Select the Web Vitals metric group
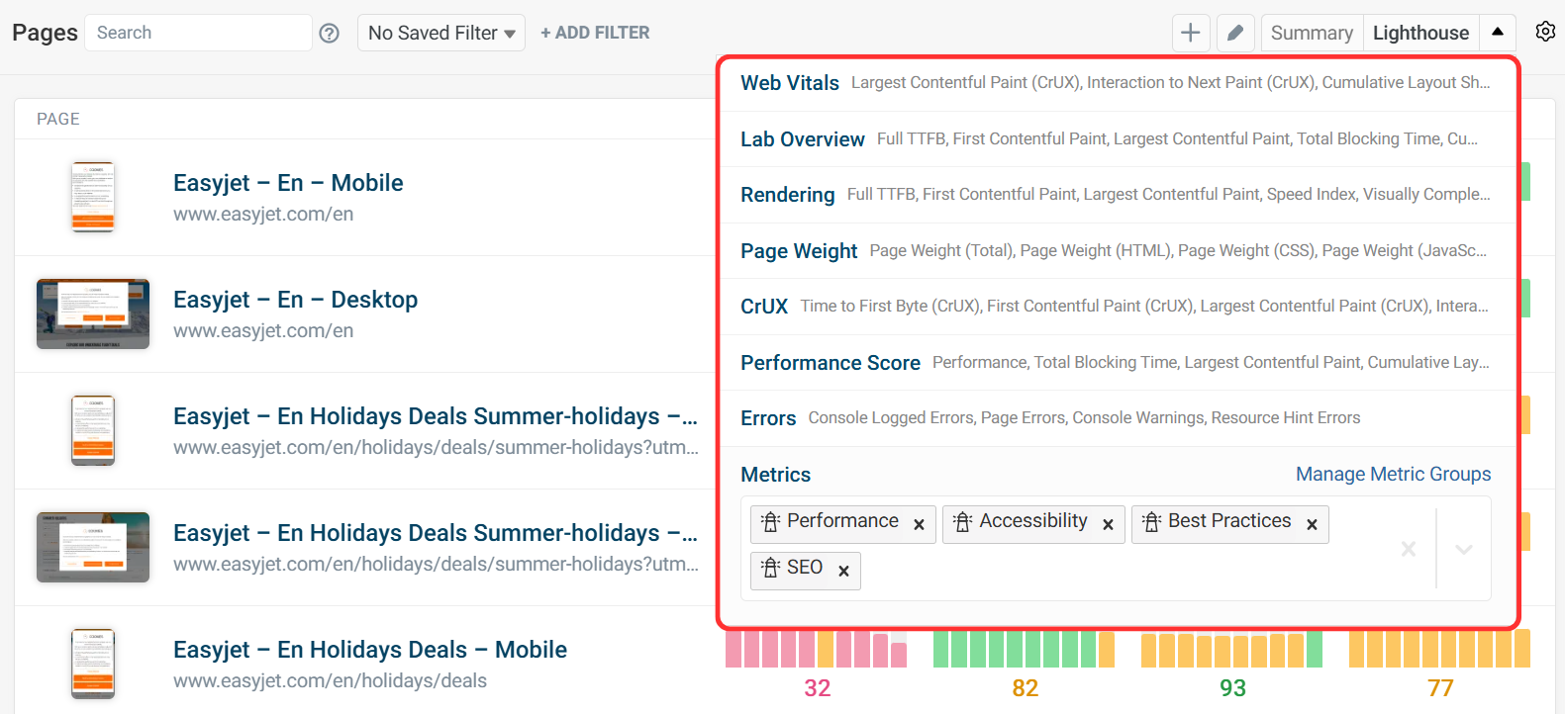 pyautogui.click(x=1118, y=83)
